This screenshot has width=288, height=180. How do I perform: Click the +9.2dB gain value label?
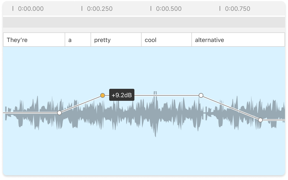pyautogui.click(x=121, y=95)
